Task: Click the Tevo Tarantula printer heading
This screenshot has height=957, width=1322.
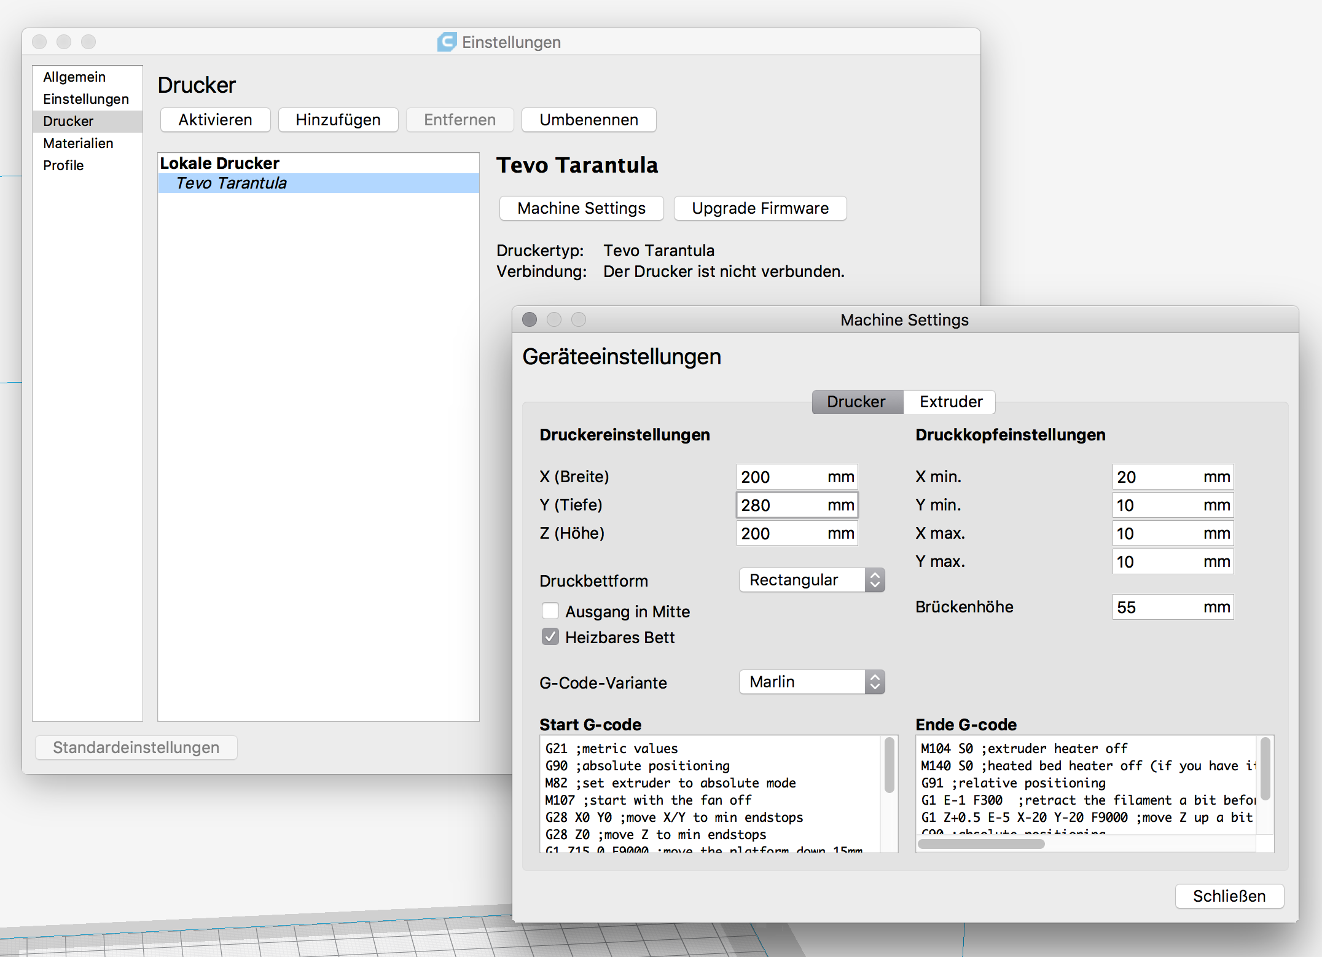Action: 577,165
